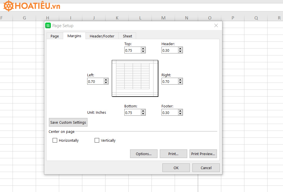Image resolution: width=283 pixels, height=192 pixels.
Task: Enable the Vertically centering checkbox
Action: [x=97, y=140]
